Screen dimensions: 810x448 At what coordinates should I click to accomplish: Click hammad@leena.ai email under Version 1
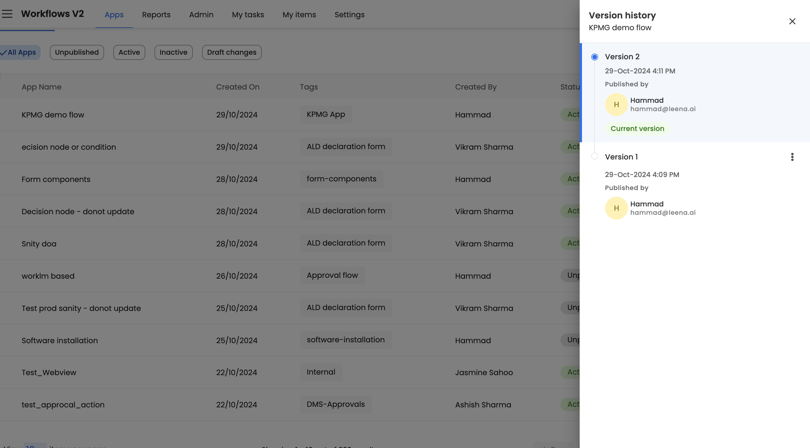coord(662,213)
